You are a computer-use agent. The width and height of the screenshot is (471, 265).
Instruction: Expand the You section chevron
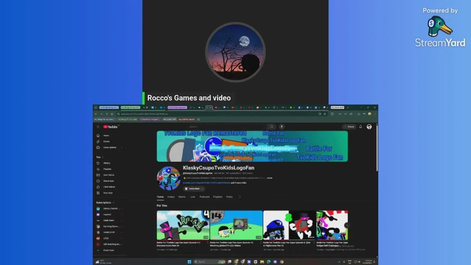103,157
